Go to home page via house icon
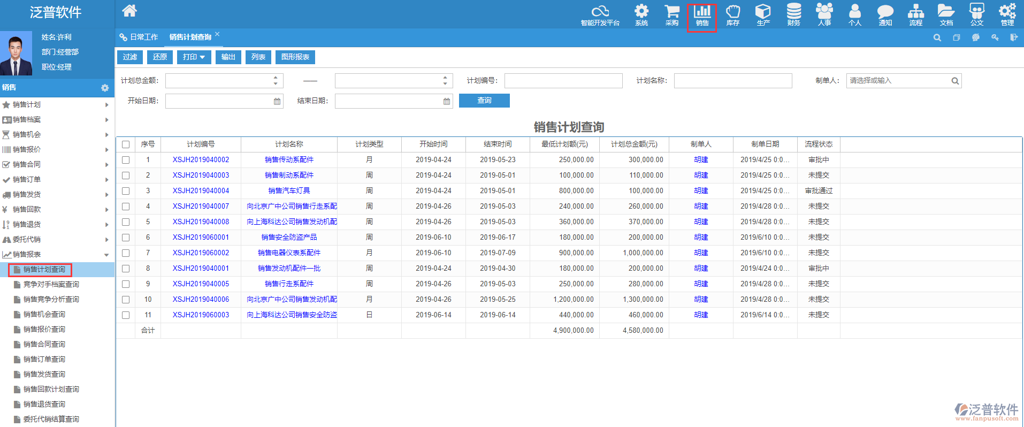Screen dimensions: 1024x427 pos(129,11)
